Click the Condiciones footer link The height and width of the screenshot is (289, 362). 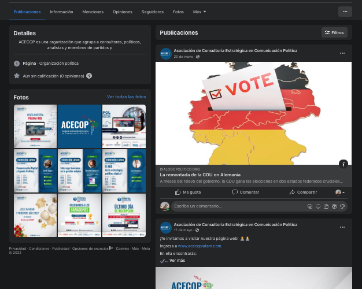[39, 249]
